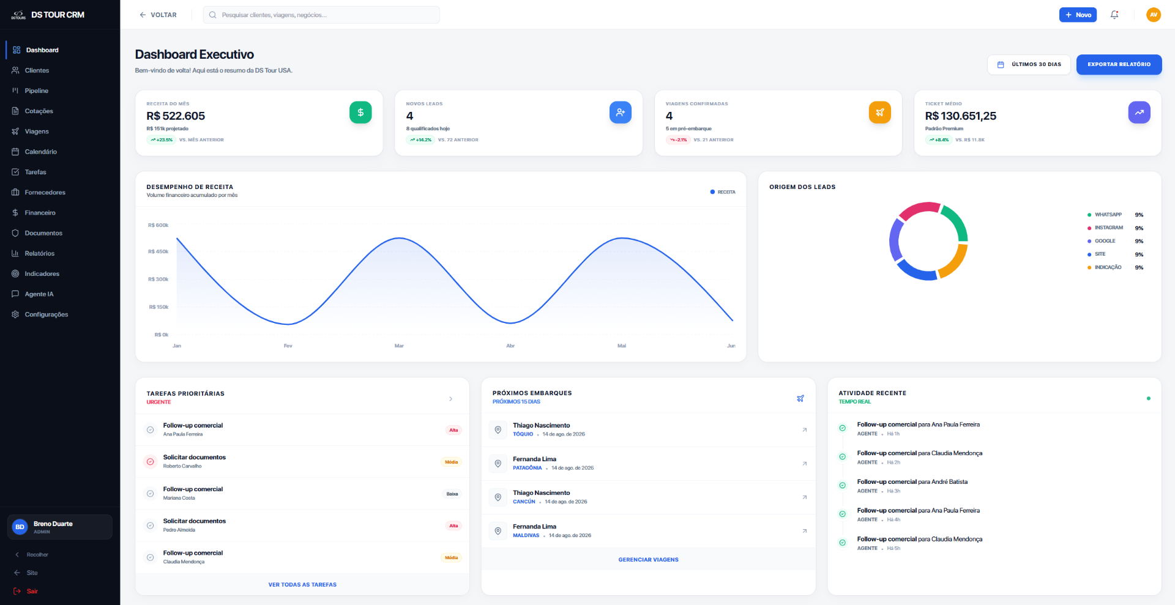Go to Pipeline in the sidebar
Image resolution: width=1175 pixels, height=605 pixels.
coord(60,91)
